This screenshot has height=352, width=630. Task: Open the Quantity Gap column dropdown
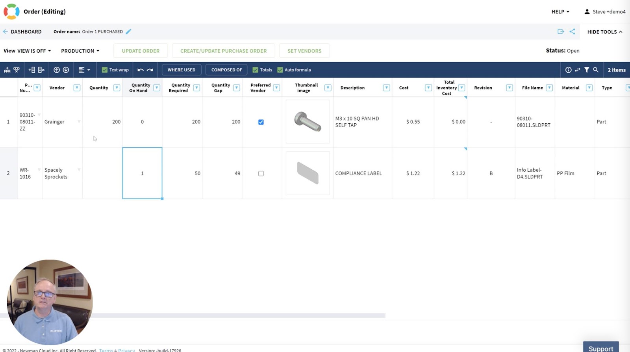(x=237, y=88)
